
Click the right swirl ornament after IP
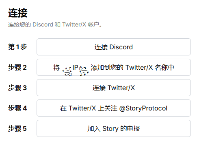[84, 71]
